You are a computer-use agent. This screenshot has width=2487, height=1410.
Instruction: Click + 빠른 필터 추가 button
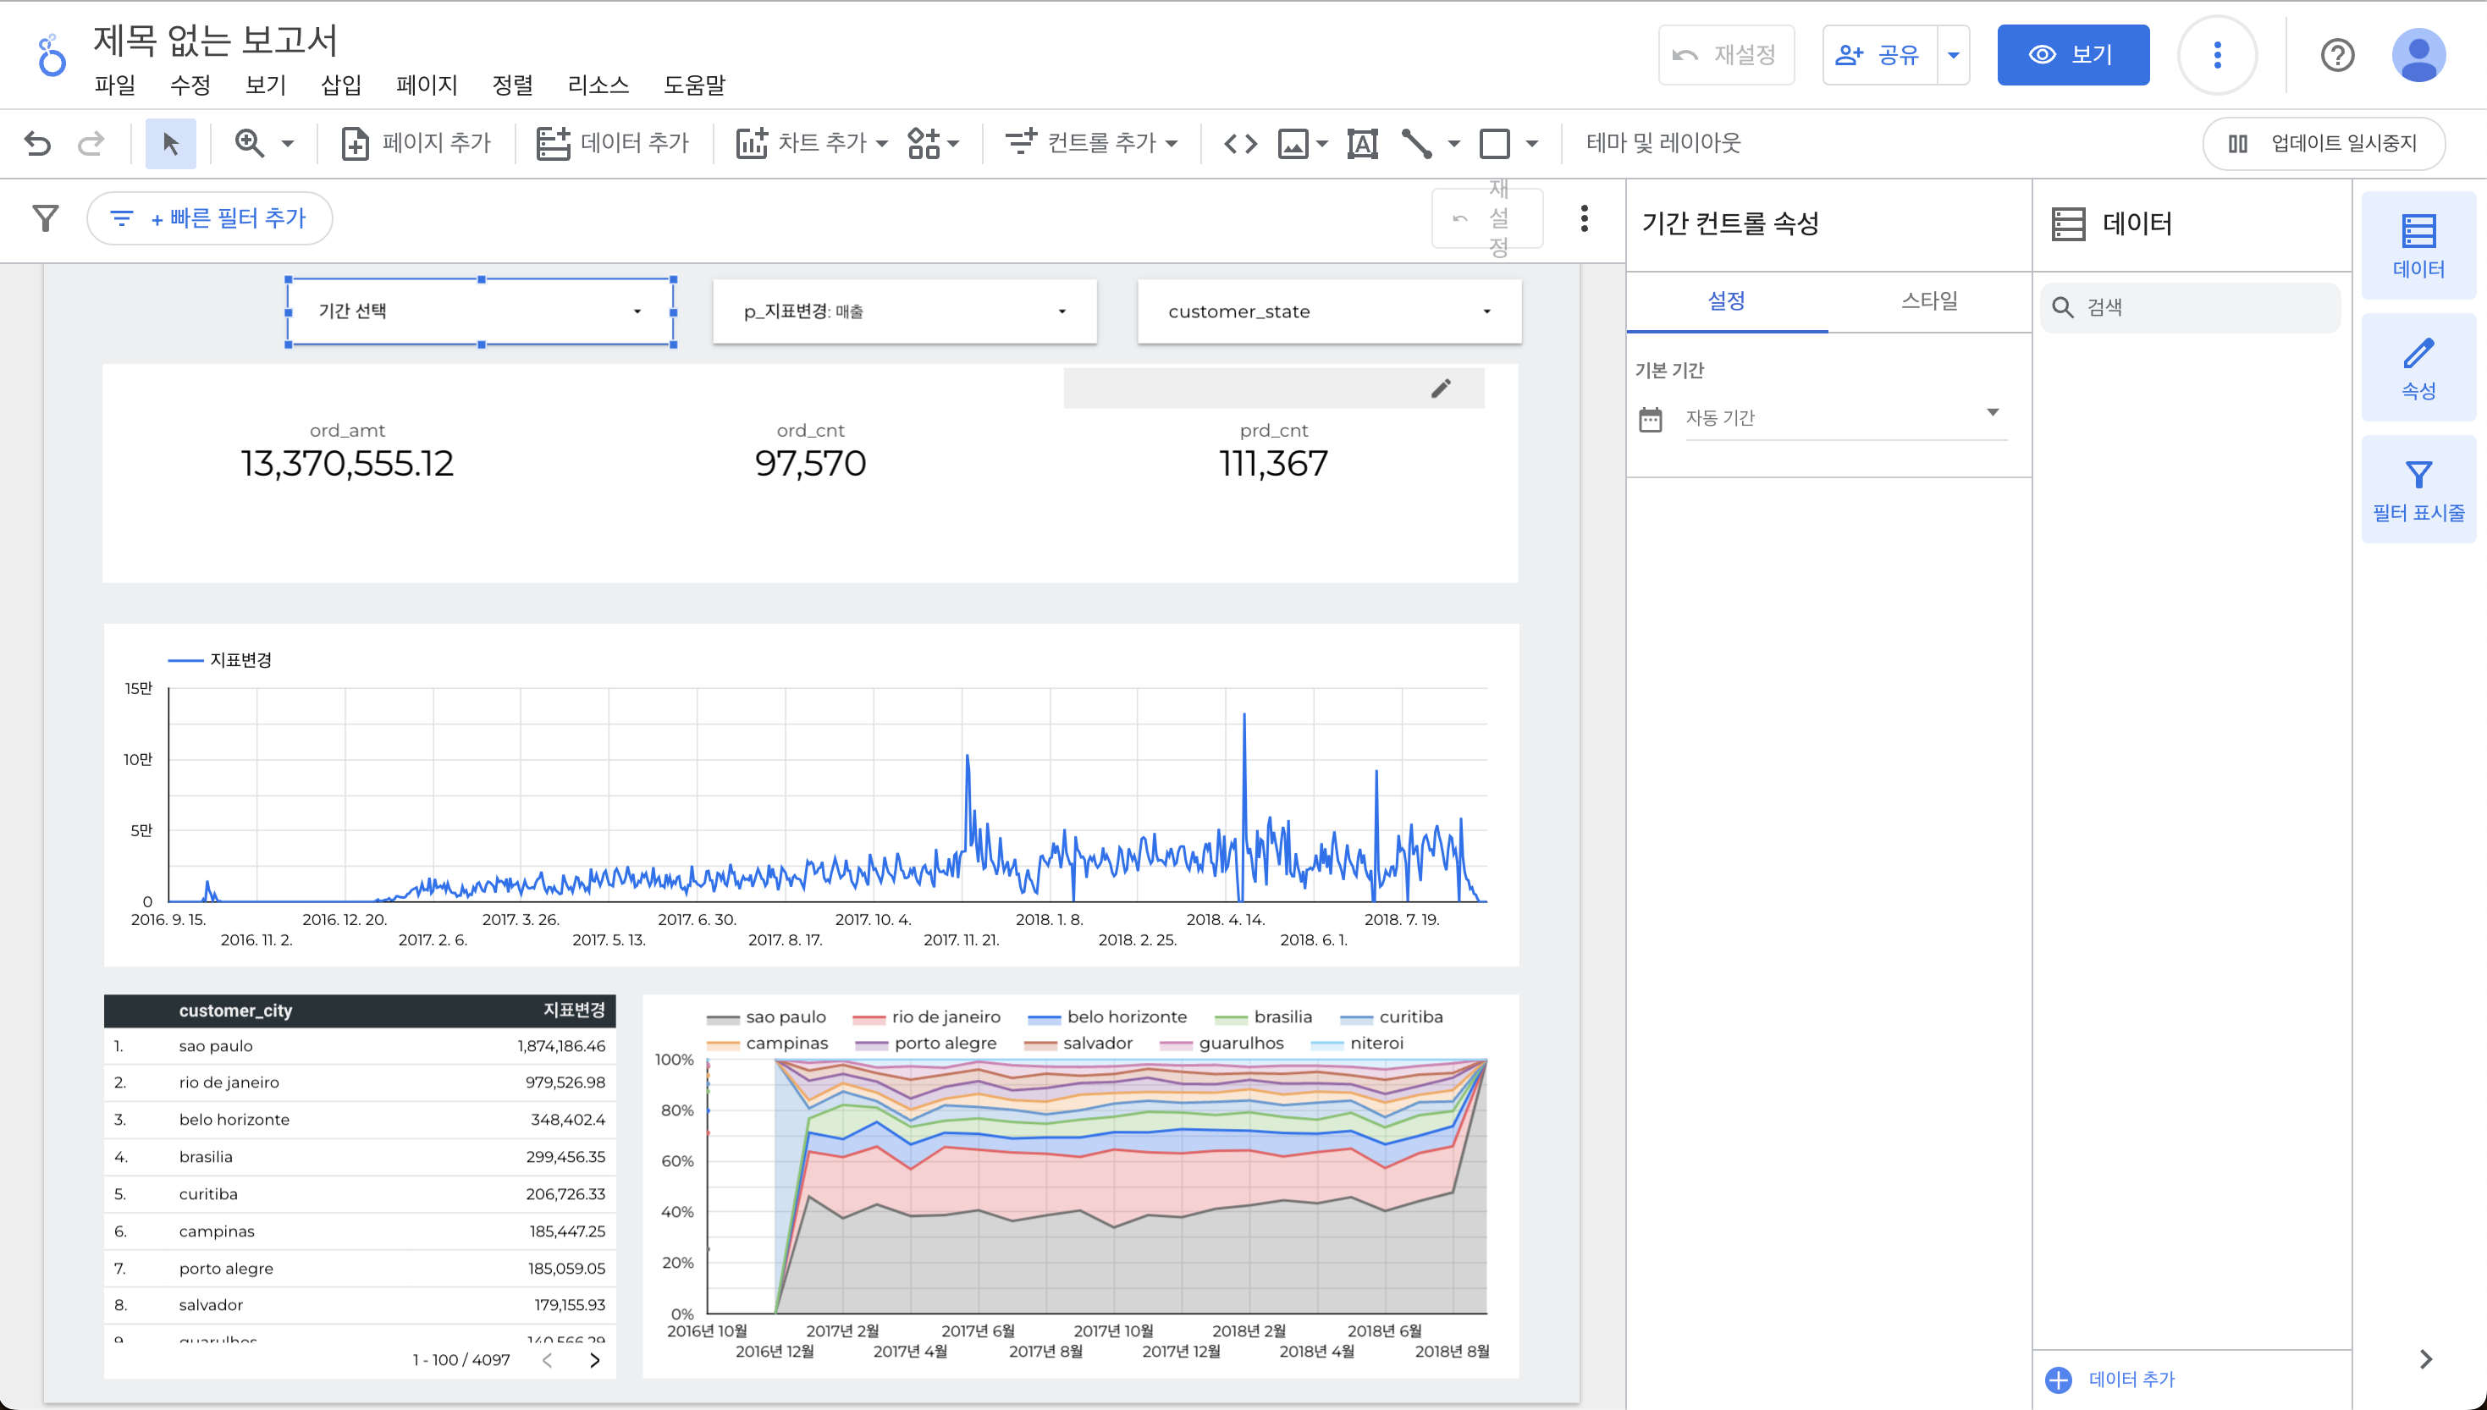click(210, 218)
